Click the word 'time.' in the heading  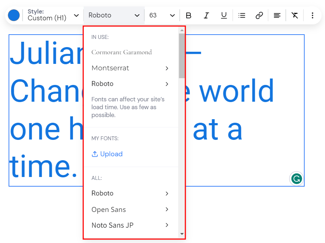43,166
